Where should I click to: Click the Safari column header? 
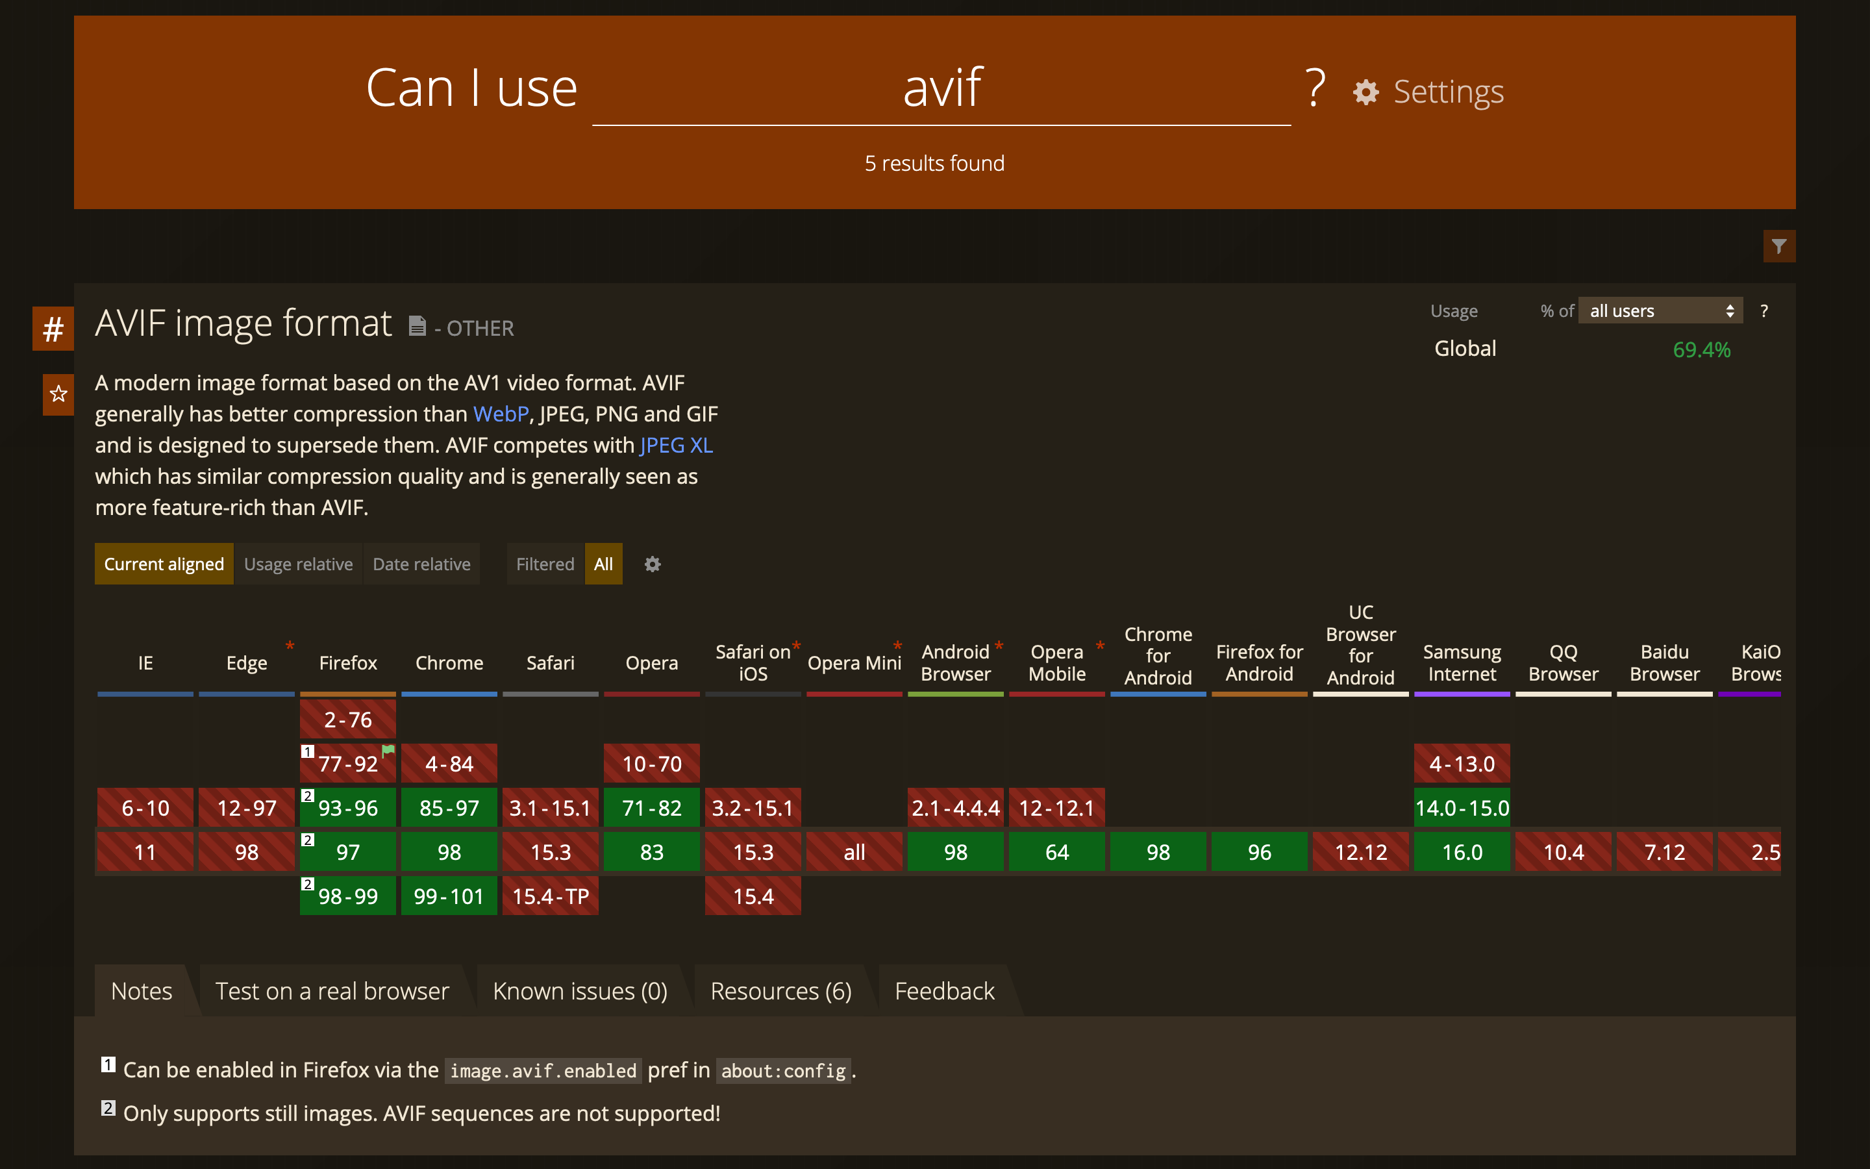point(550,662)
